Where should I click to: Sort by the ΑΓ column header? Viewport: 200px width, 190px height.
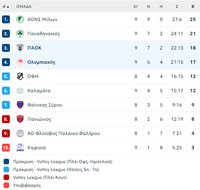(x=136, y=7)
